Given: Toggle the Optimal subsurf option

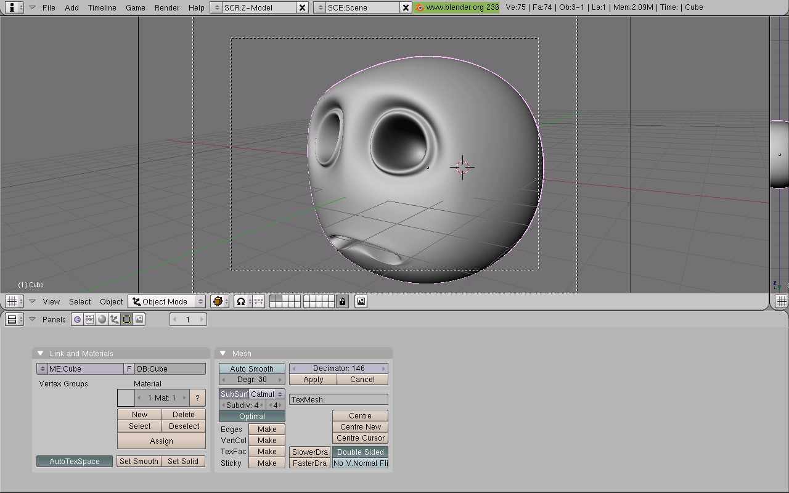Looking at the screenshot, I should [x=252, y=417].
